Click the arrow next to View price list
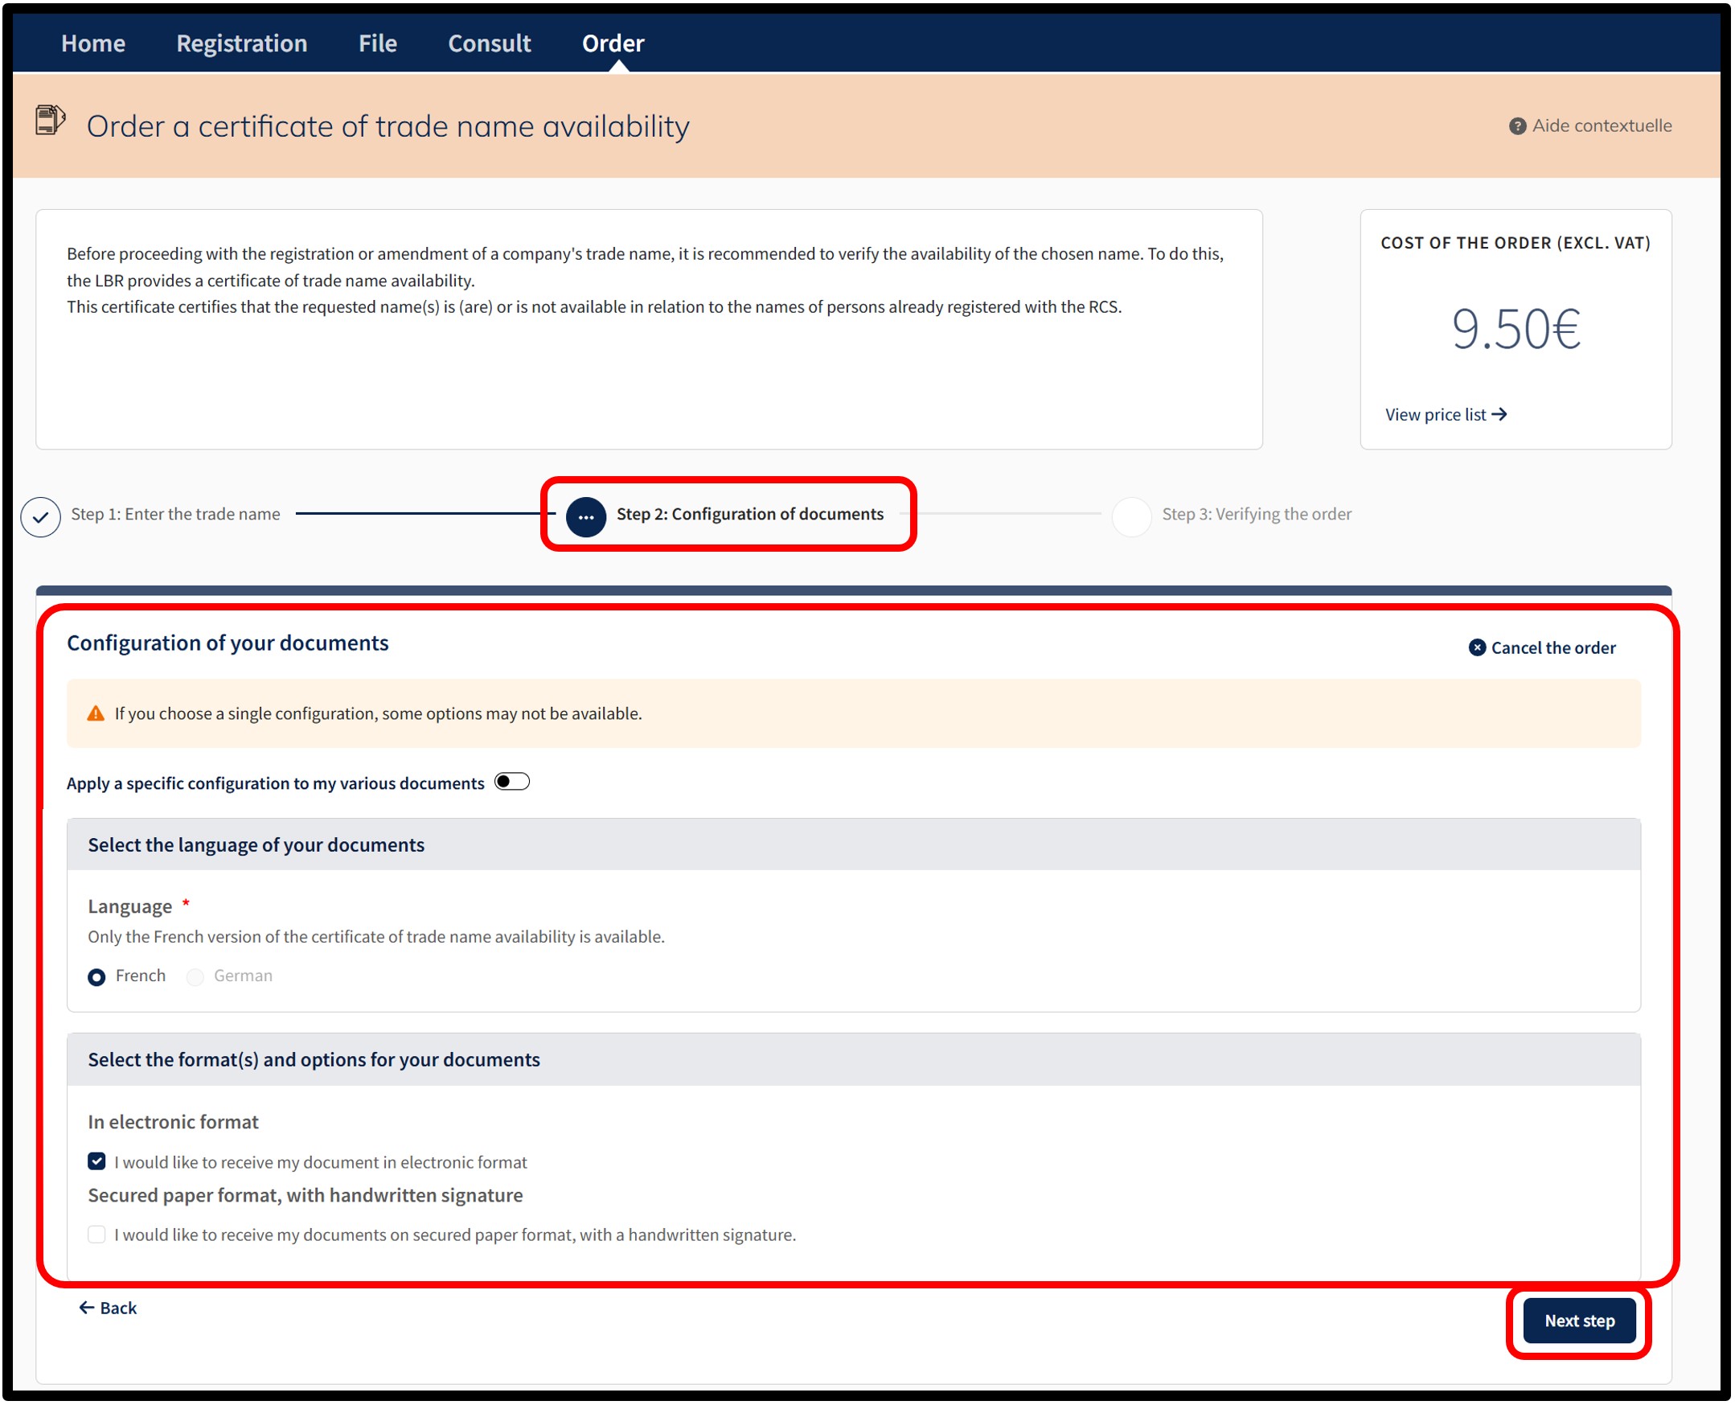Screen dimensions: 1735x1405 point(1499,414)
